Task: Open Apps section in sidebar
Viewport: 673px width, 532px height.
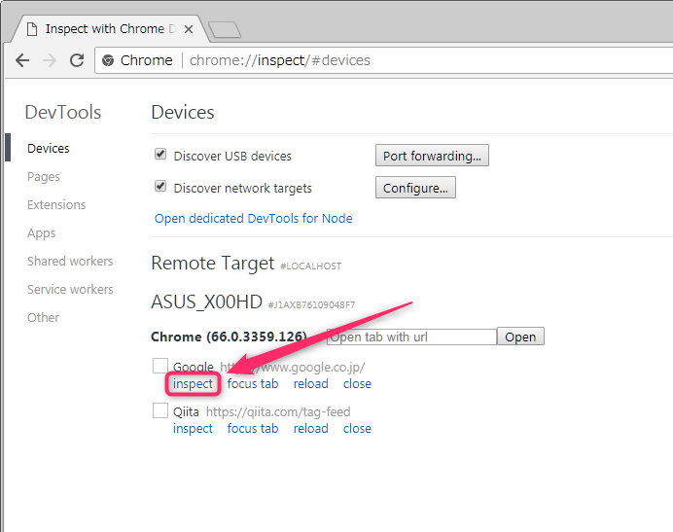Action: coord(41,233)
